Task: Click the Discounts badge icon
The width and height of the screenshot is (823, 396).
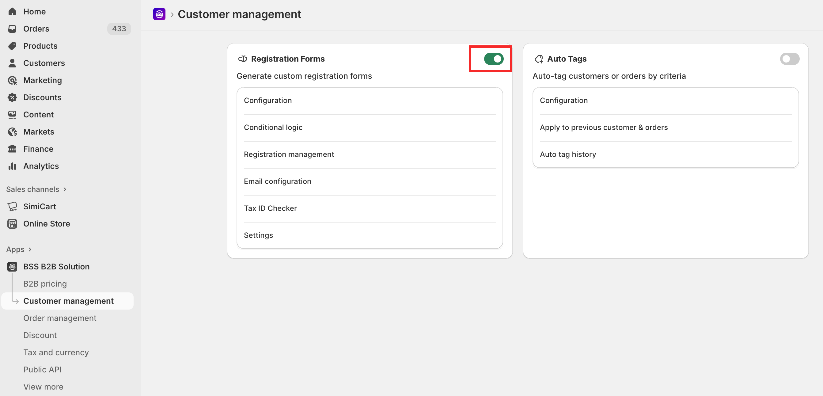Action: pos(12,97)
